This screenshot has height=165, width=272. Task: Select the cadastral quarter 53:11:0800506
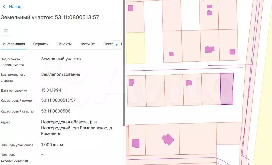tap(56, 111)
